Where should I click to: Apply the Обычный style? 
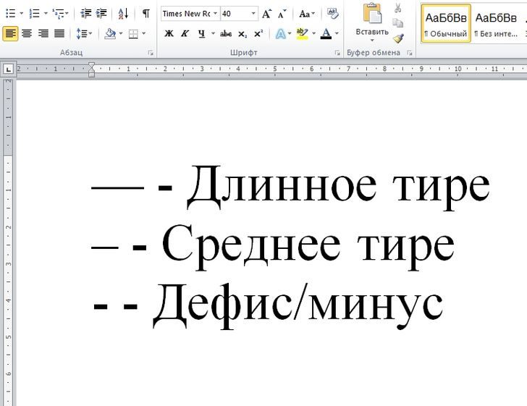(x=446, y=24)
